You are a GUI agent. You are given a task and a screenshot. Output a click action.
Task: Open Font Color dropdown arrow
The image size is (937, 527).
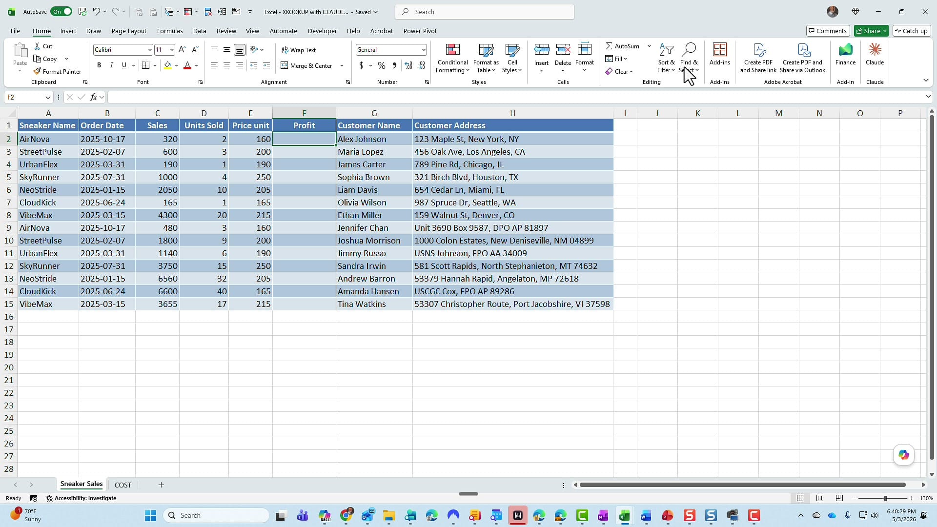click(x=196, y=65)
